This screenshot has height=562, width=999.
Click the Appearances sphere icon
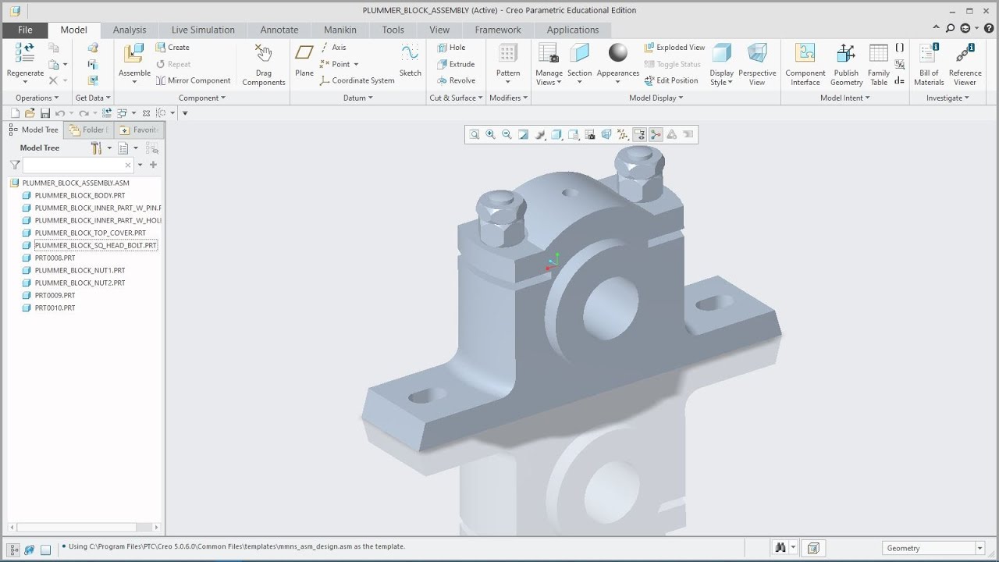tap(618, 53)
